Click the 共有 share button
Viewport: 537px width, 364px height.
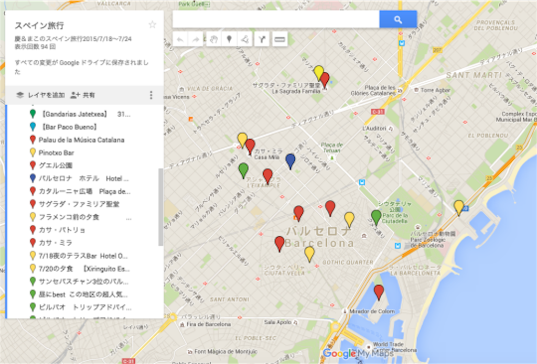point(82,95)
